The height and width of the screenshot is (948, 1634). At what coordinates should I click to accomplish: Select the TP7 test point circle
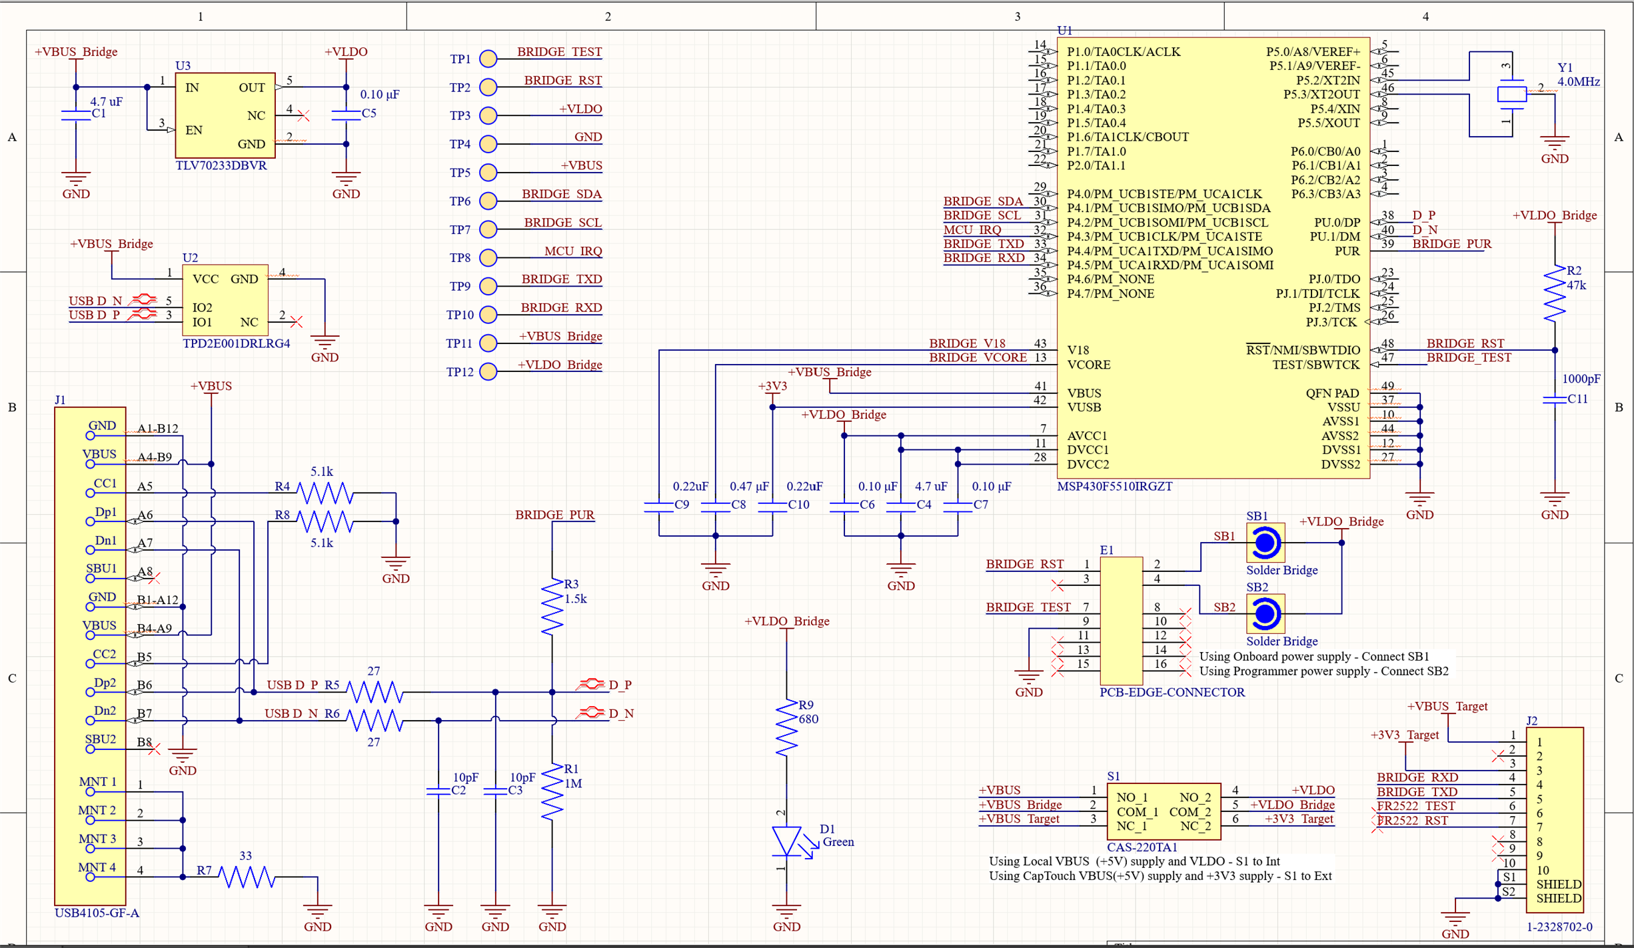488,229
